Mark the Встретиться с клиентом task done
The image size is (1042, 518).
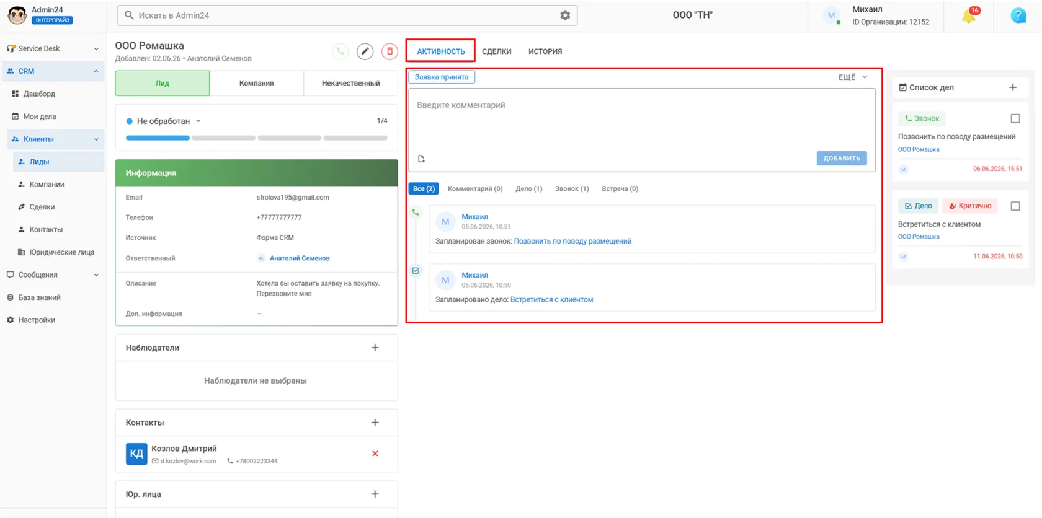click(1015, 206)
